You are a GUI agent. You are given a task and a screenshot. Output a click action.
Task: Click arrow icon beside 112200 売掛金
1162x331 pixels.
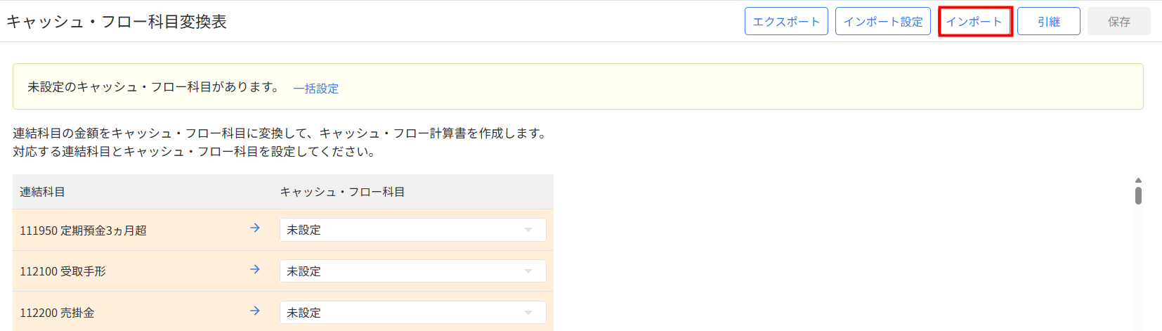[x=255, y=311]
